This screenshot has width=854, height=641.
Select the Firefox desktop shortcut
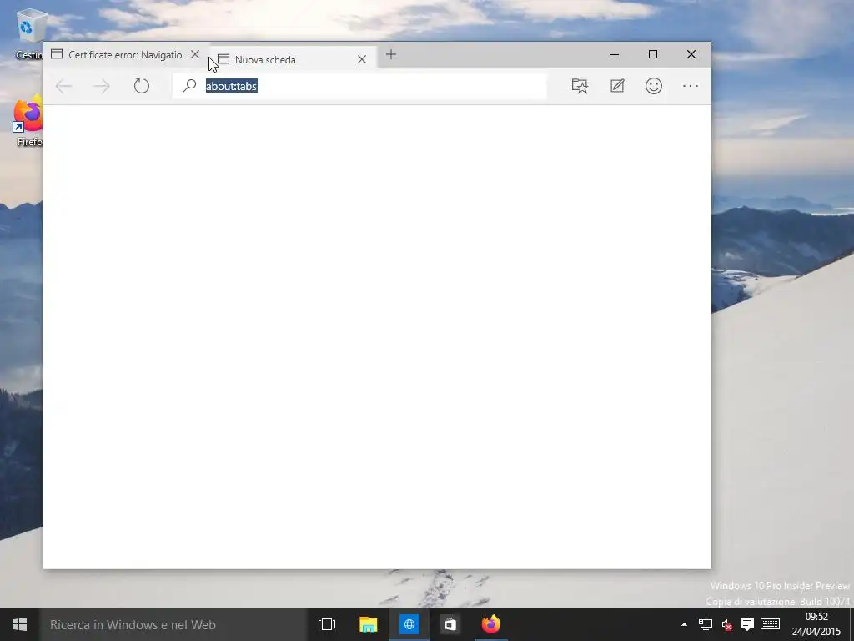pos(28,121)
